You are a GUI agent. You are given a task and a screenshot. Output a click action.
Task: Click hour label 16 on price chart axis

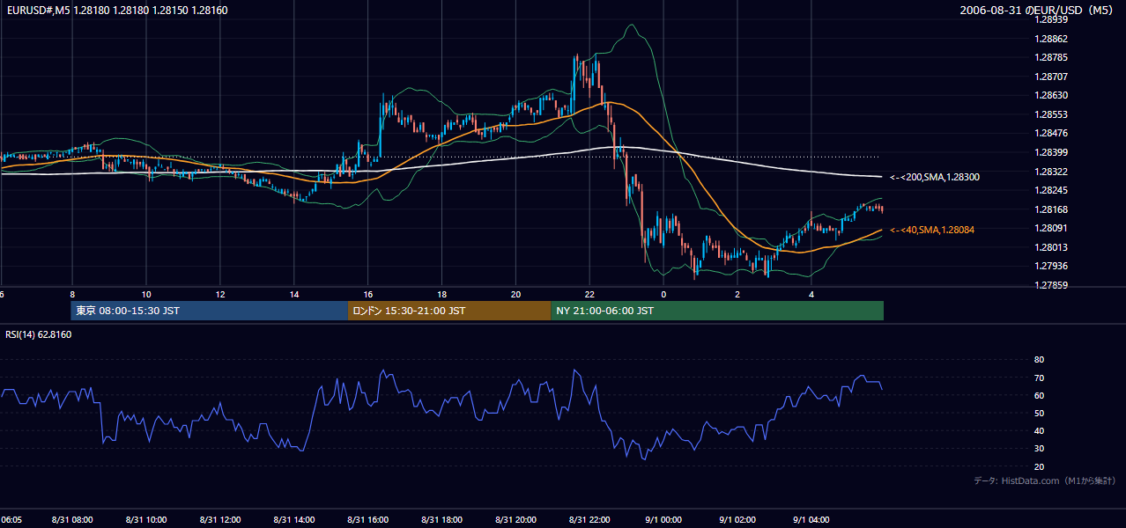tap(368, 294)
